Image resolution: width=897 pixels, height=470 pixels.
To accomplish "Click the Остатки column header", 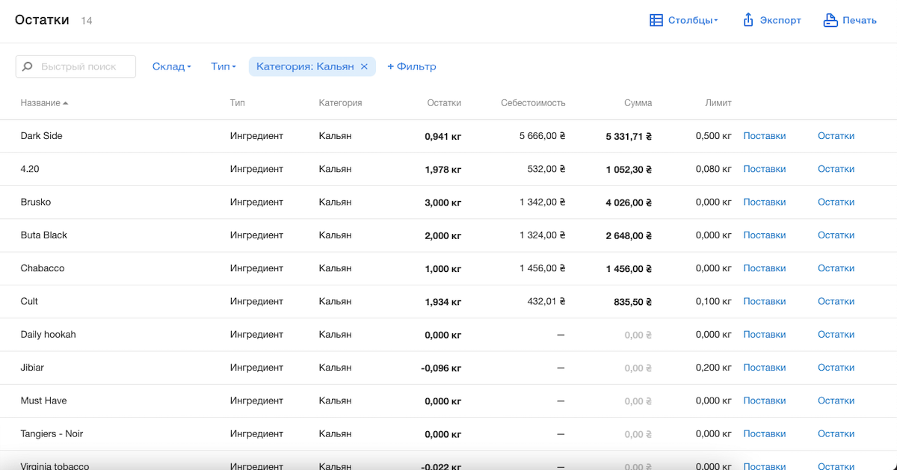I will pos(444,103).
